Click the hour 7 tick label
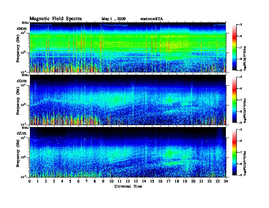 pos(87,181)
